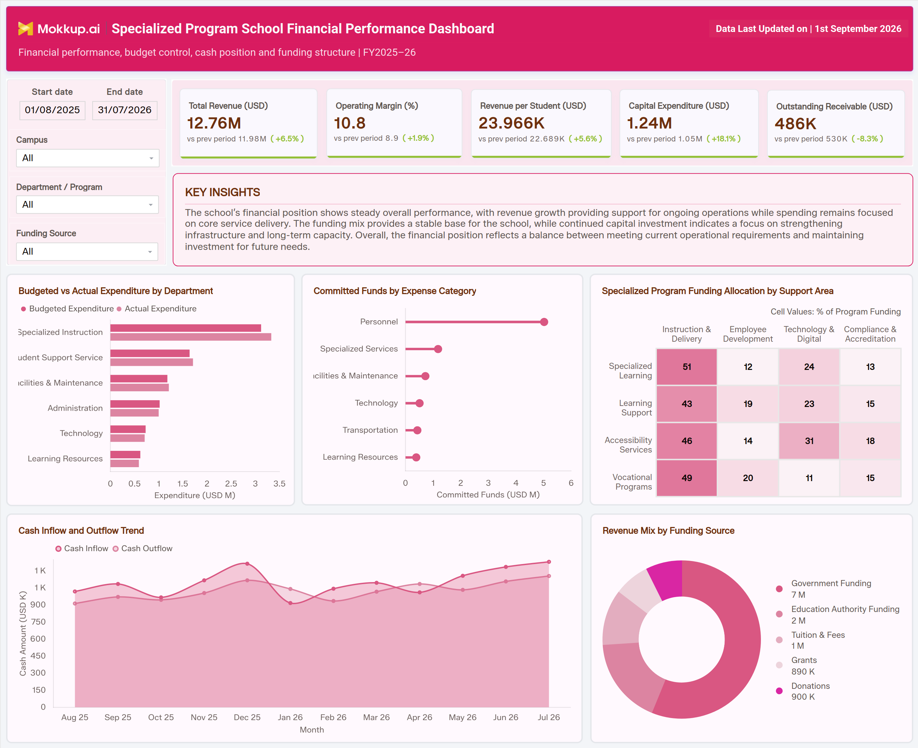
Task: Click the Cash Inflow and Outflow Trend title
Action: point(81,531)
